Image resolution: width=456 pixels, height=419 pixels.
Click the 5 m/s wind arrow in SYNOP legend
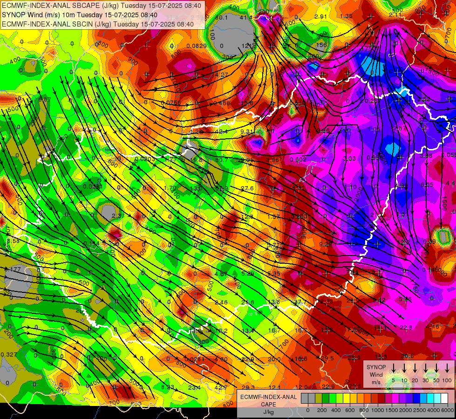tap(393, 368)
